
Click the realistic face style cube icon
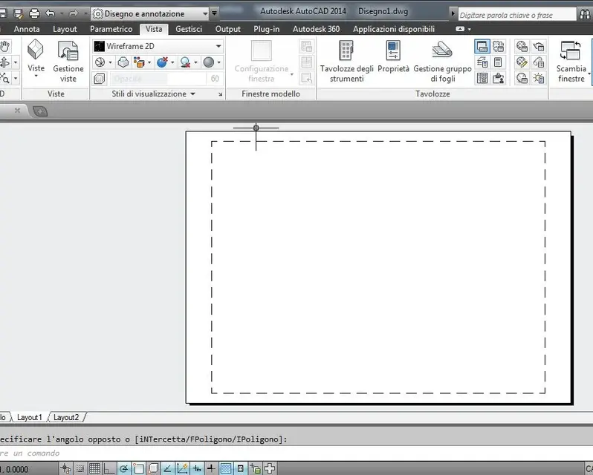pyautogui.click(x=123, y=62)
